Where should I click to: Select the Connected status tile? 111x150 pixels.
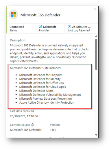pyautogui.click(x=21, y=28)
